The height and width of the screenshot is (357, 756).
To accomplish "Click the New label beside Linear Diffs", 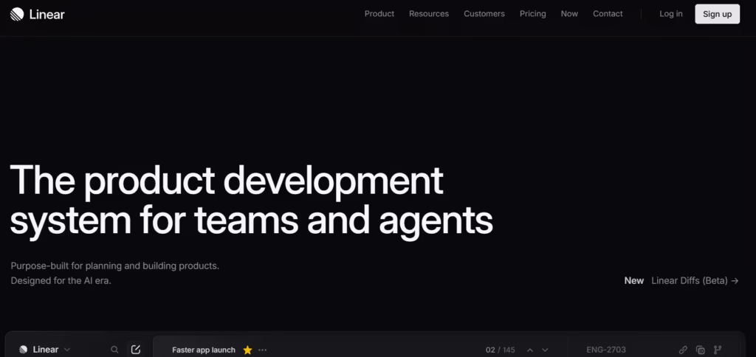I will coord(633,280).
